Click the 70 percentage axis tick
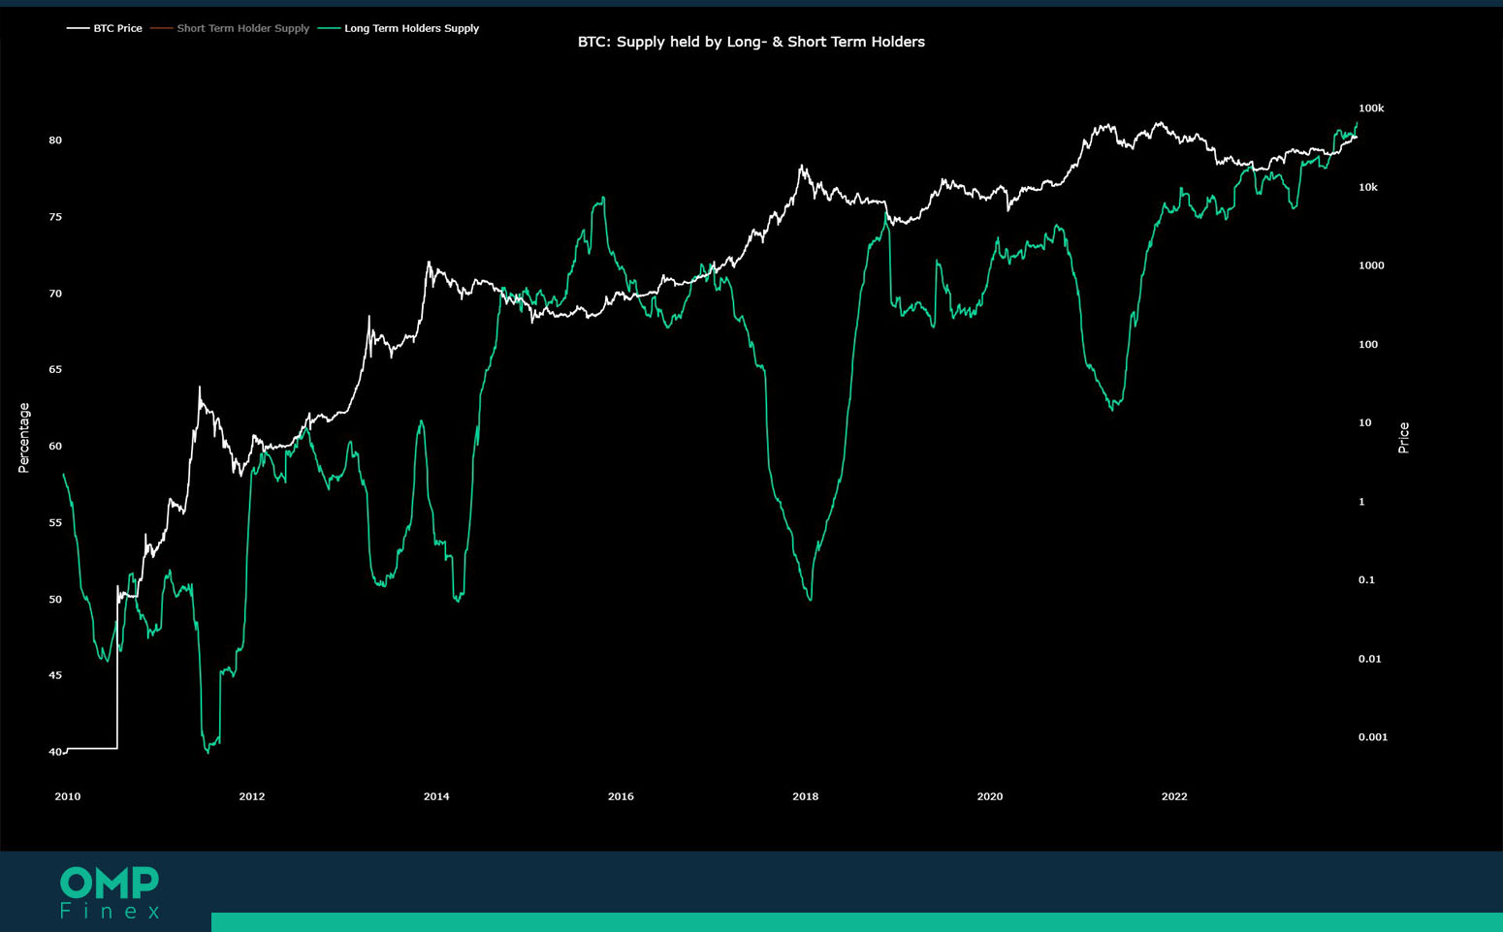Viewport: 1503px width, 932px height. pyautogui.click(x=55, y=294)
